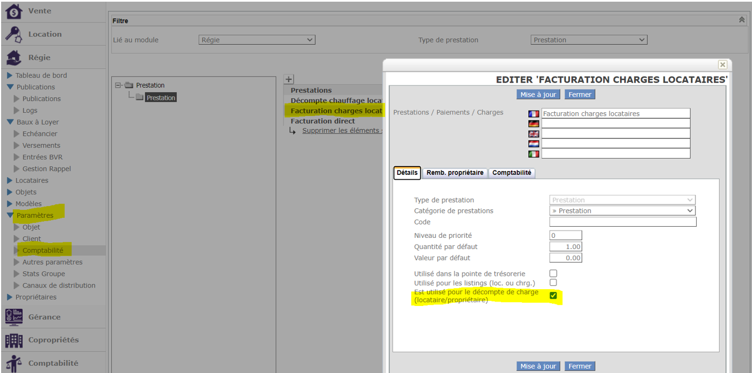Image resolution: width=752 pixels, height=373 pixels.
Task: Enable 'Utilisé dans la pointe de trésorerie' checkbox
Action: coord(554,274)
